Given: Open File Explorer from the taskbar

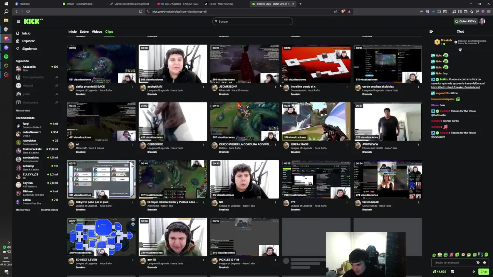Looking at the screenshot, I should (x=6, y=20).
